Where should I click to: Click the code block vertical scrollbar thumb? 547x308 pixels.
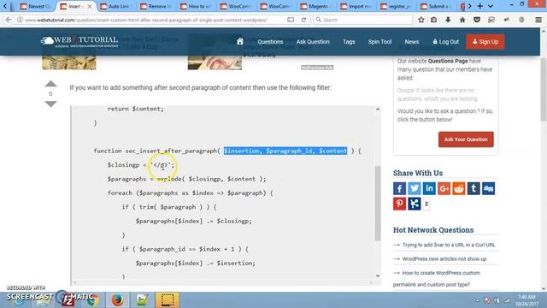[x=378, y=204]
